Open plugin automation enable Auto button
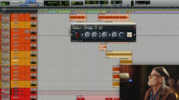Screen dimensions: 179x100 [96, 27]
